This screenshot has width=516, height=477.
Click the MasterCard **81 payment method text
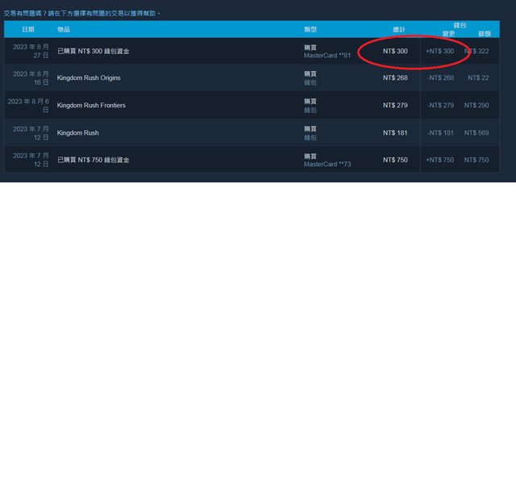coord(327,56)
